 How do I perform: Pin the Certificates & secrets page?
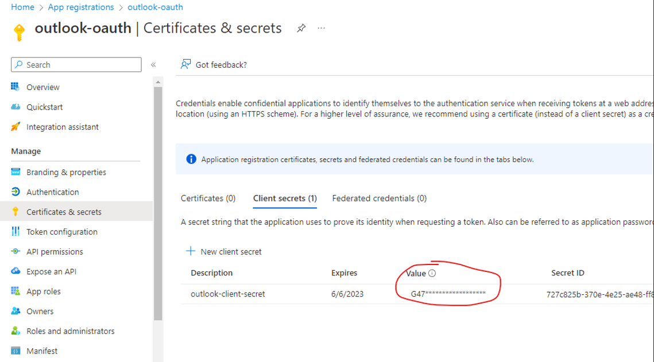(x=301, y=28)
